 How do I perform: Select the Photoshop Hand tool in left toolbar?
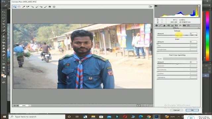(4, 67)
